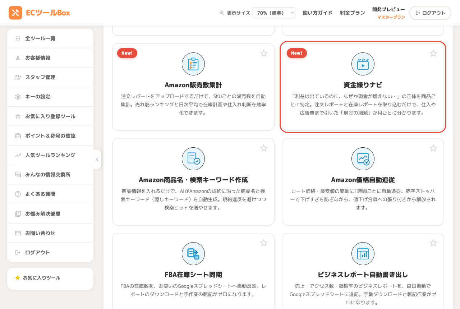Favorite 資金繰りナビ with its star
The image size is (460, 309).
pos(433,53)
